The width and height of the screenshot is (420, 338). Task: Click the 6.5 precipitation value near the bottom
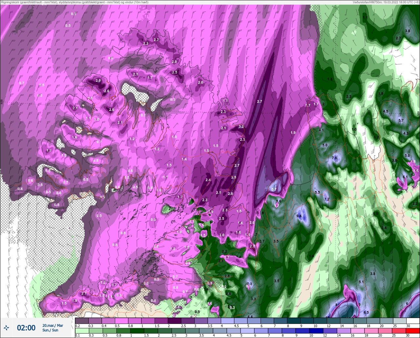tap(366, 312)
